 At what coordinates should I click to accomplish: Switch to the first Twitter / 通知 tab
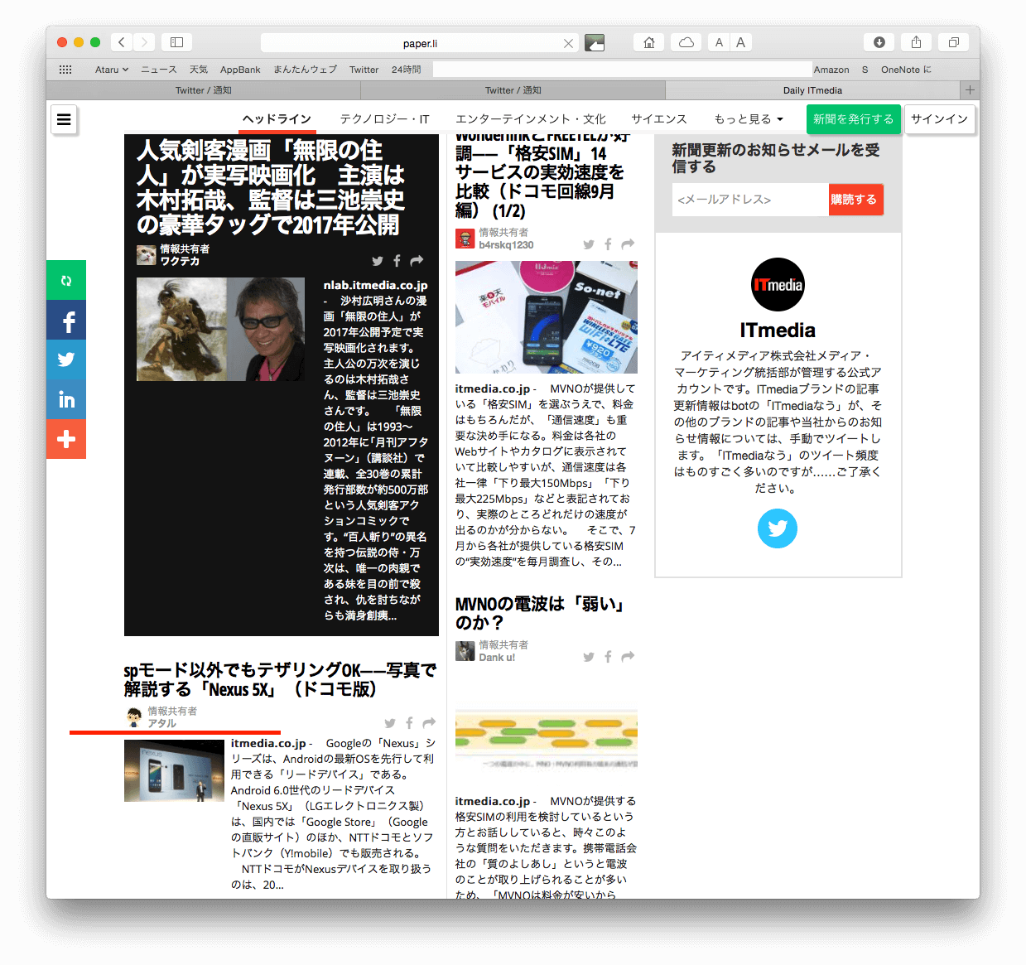tap(204, 90)
